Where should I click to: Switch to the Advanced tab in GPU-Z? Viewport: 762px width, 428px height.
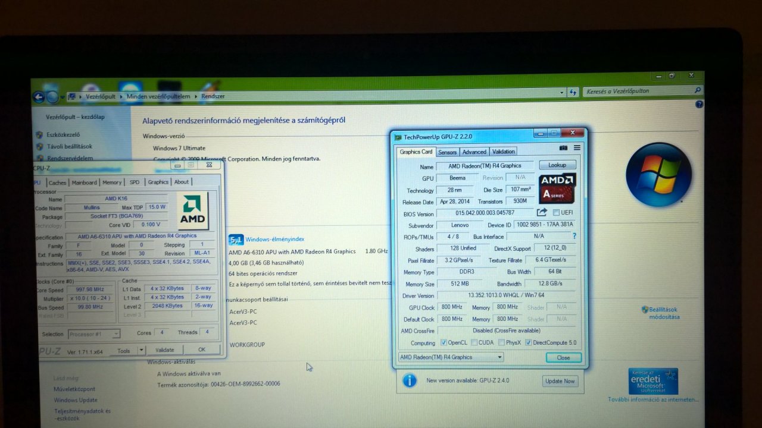474,152
